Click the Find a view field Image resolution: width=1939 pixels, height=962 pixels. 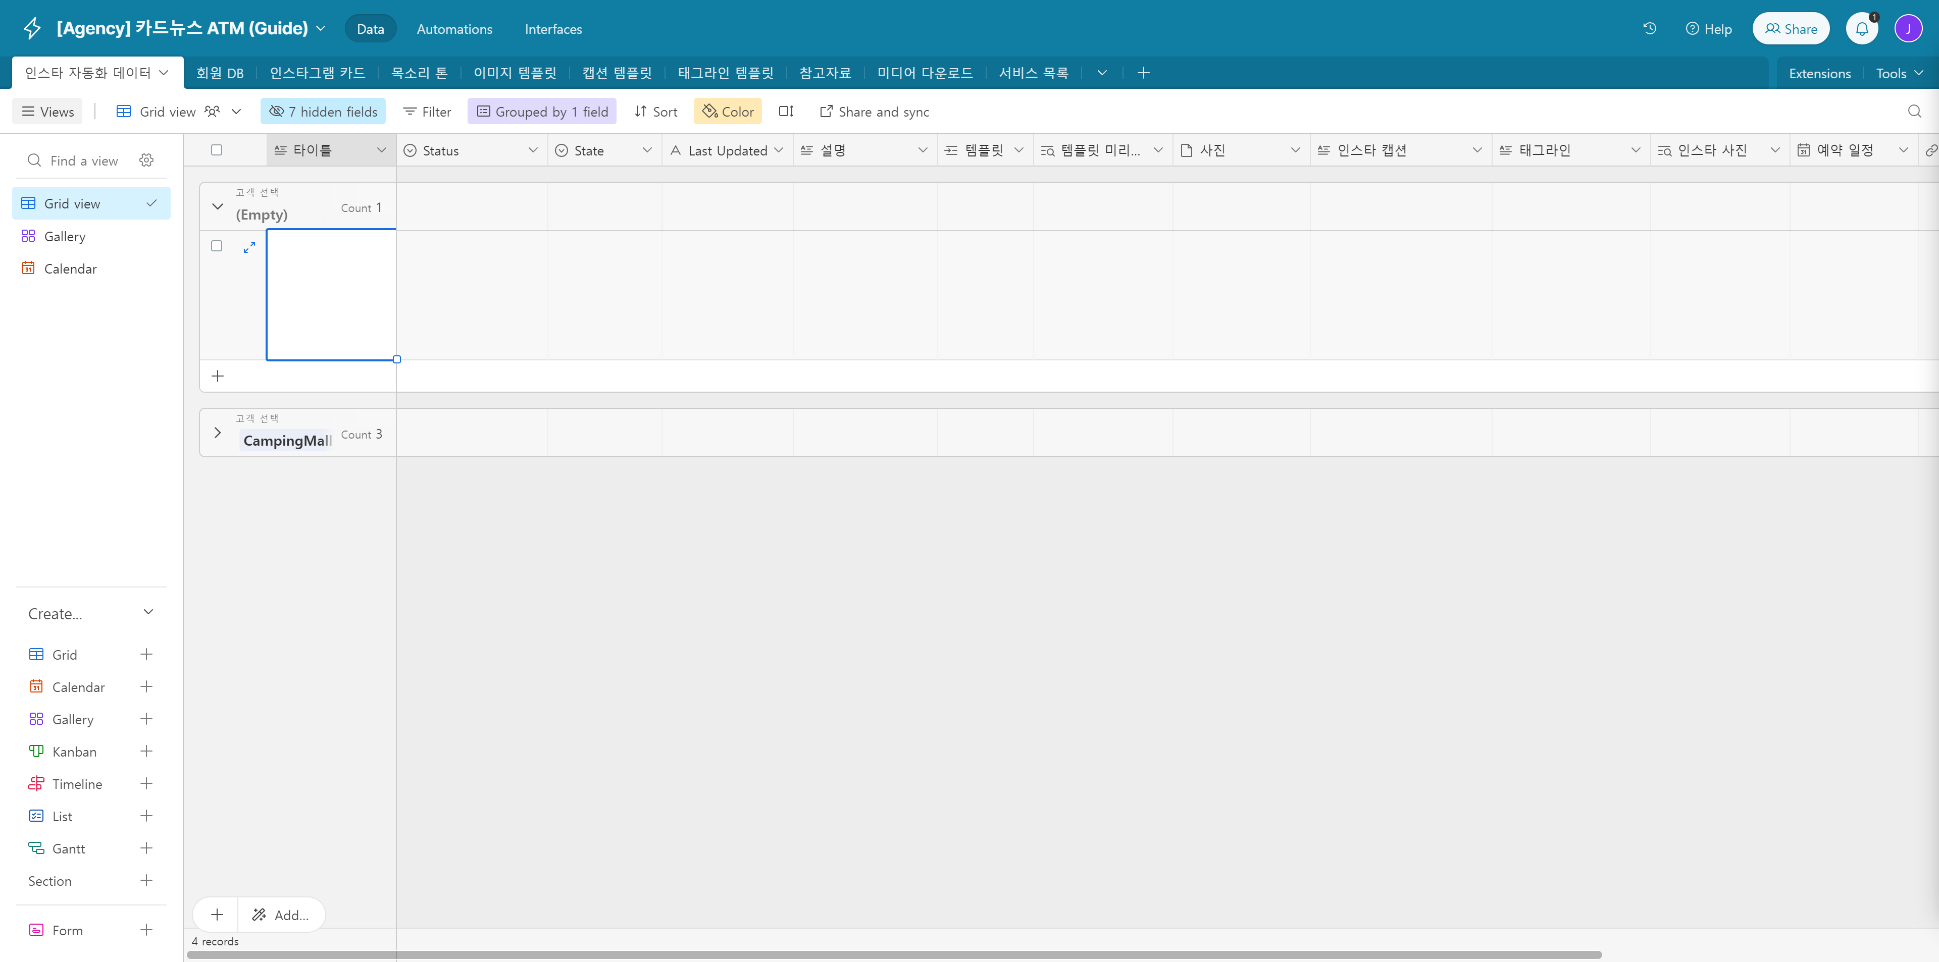tap(83, 160)
